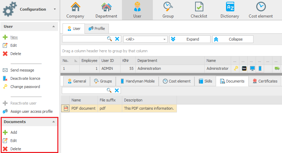Screen dimensions: 282x153
Task: Click the Administration department cell
Action: 170,68
